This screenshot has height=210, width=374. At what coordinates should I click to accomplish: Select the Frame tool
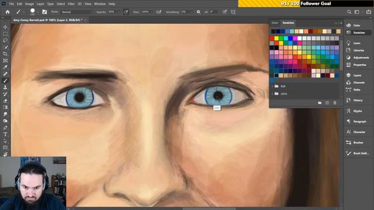5,61
